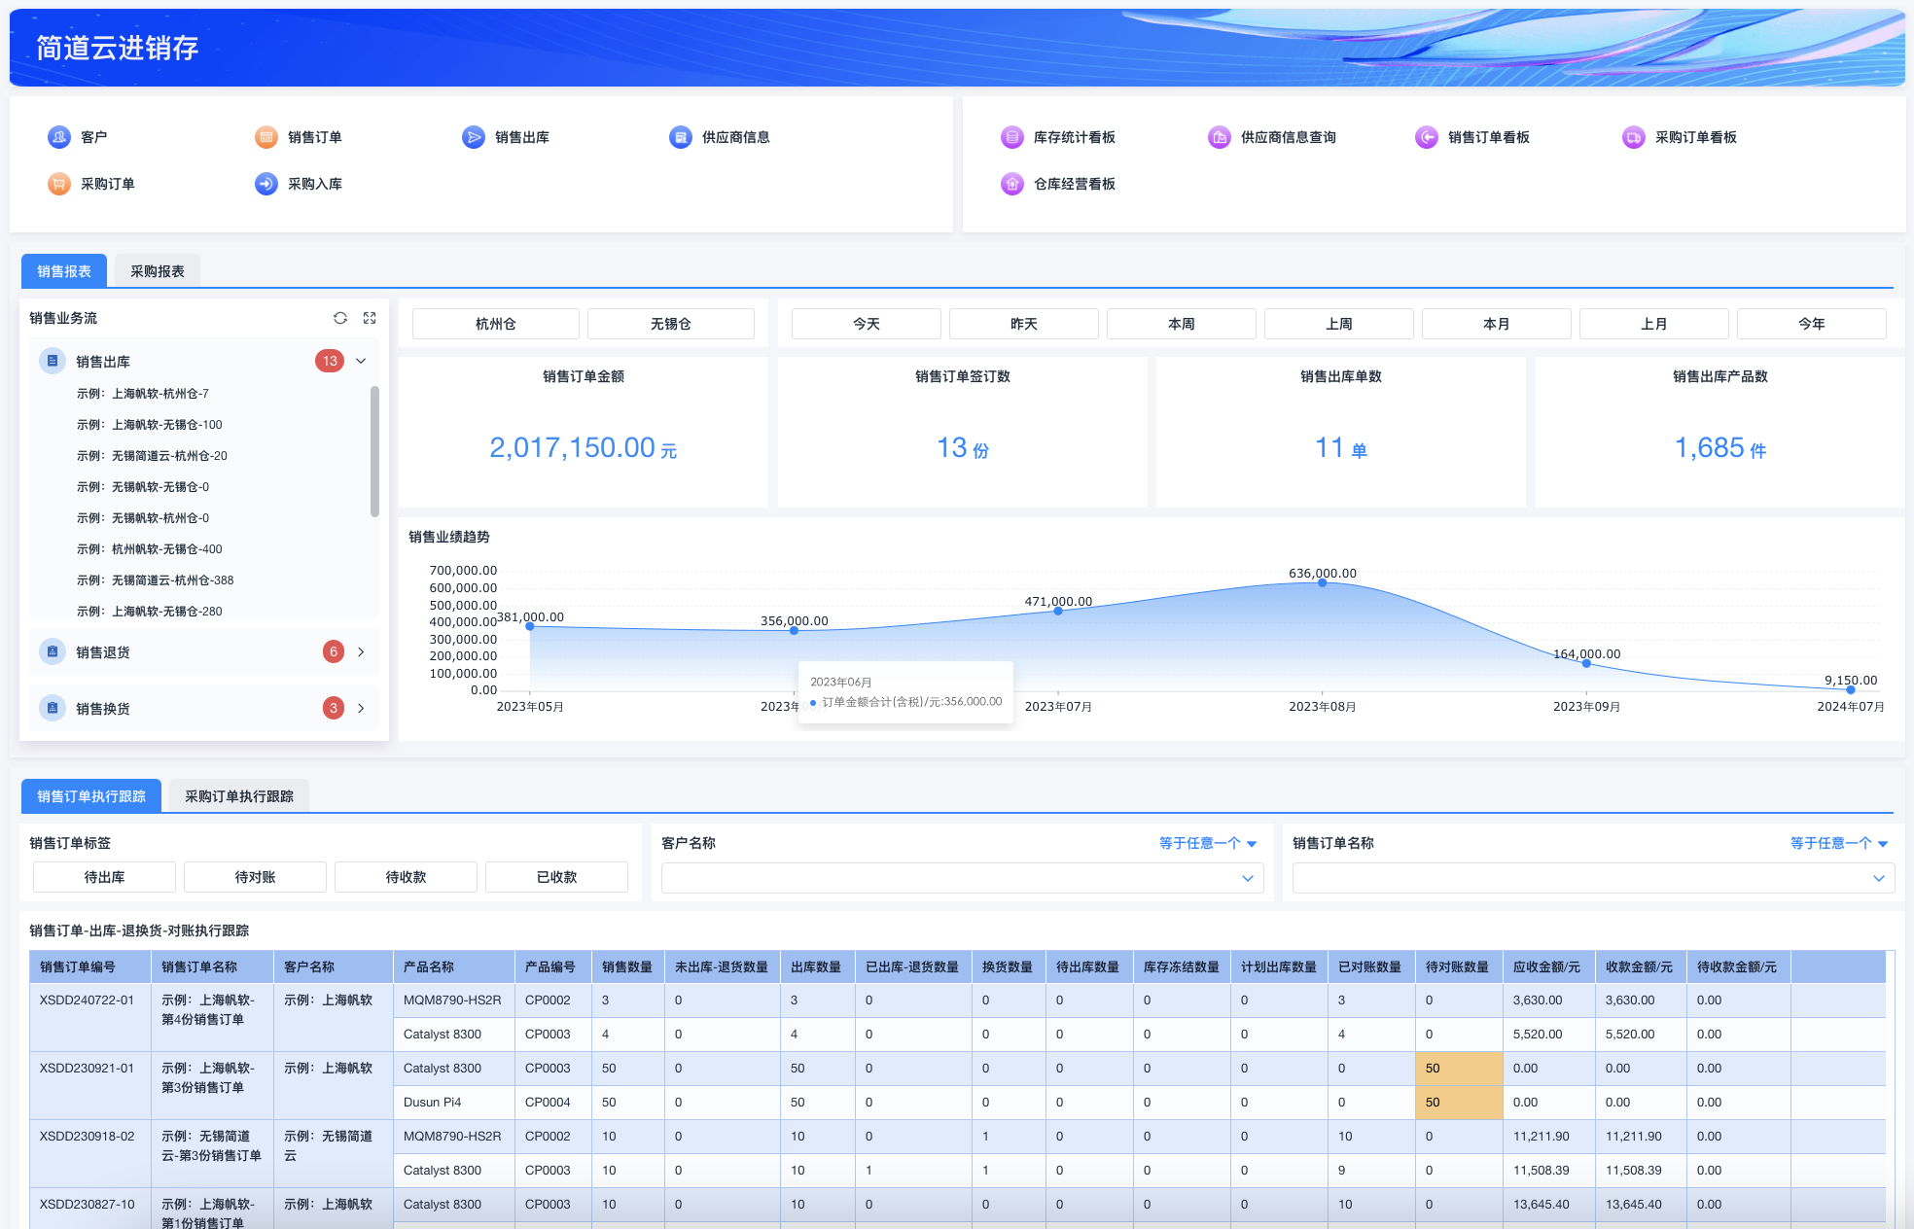Screen dimensions: 1914x1229
Task: Open the 库存统计看板 dashboard icon
Action: (x=1012, y=137)
